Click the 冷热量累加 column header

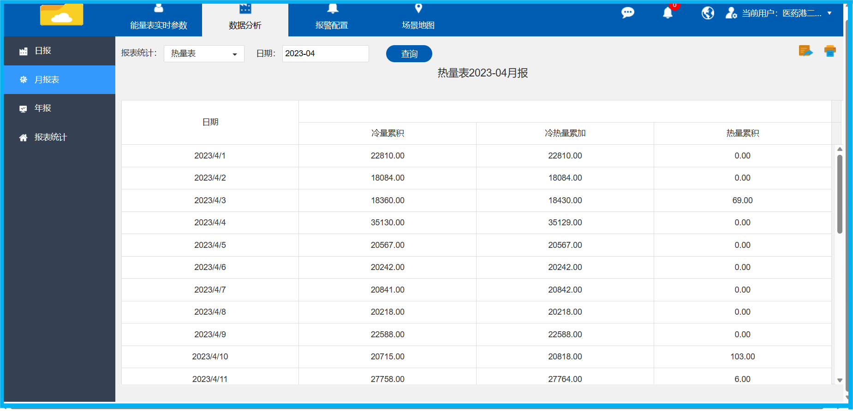click(565, 133)
